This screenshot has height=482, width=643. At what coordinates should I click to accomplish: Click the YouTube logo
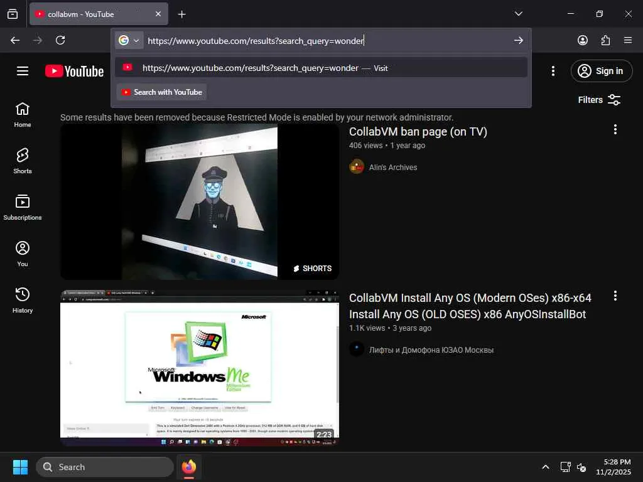[x=74, y=72]
